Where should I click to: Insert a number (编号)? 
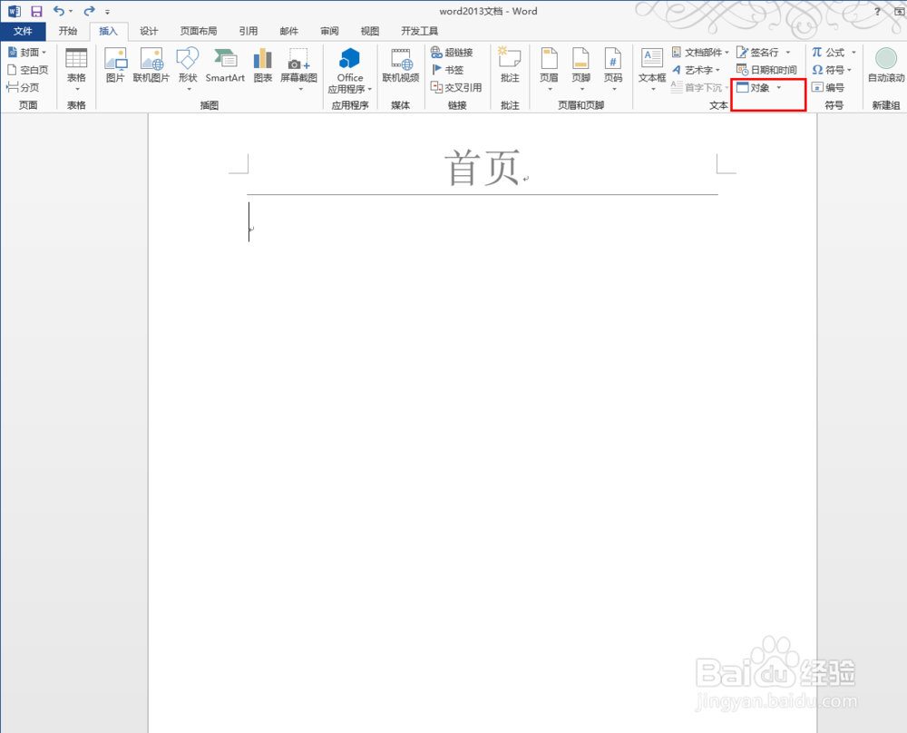(x=828, y=87)
